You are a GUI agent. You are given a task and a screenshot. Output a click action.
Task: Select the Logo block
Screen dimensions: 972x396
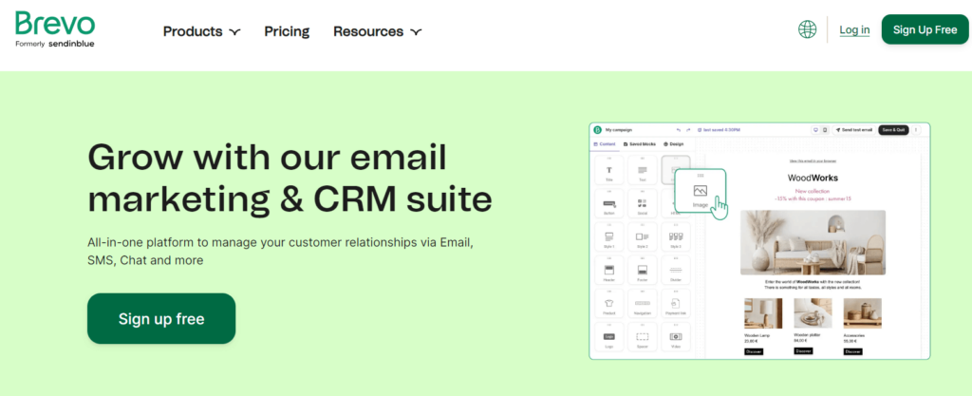click(608, 338)
